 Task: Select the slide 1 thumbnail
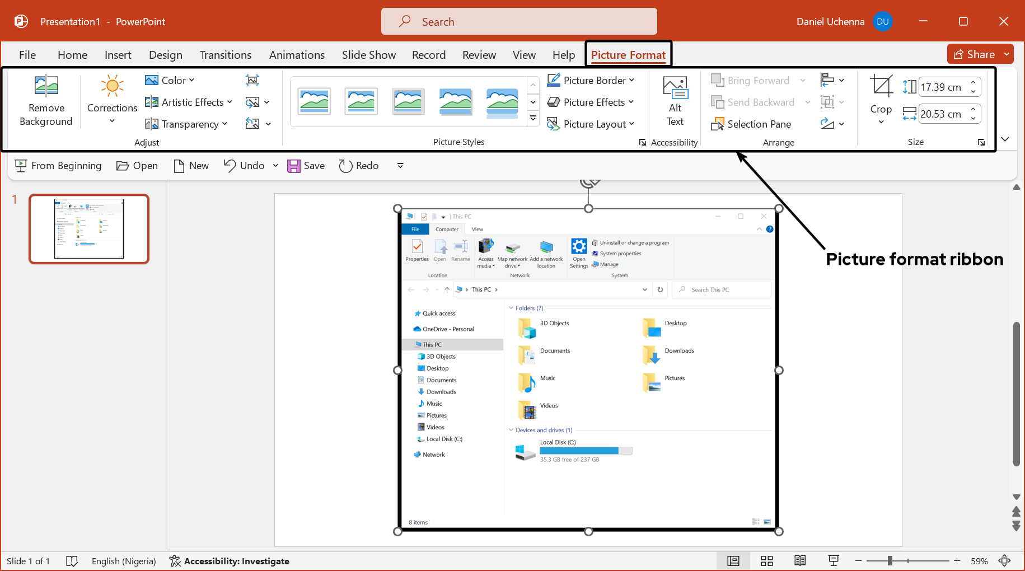click(88, 228)
